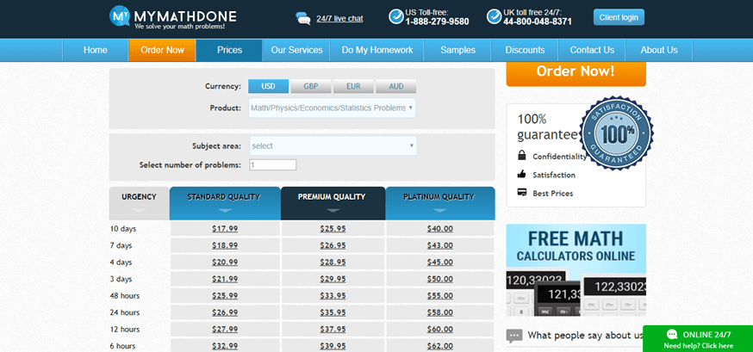This screenshot has width=753, height=352.
Task: Choose $35.95 premium price for 24 hours
Action: [x=333, y=312]
